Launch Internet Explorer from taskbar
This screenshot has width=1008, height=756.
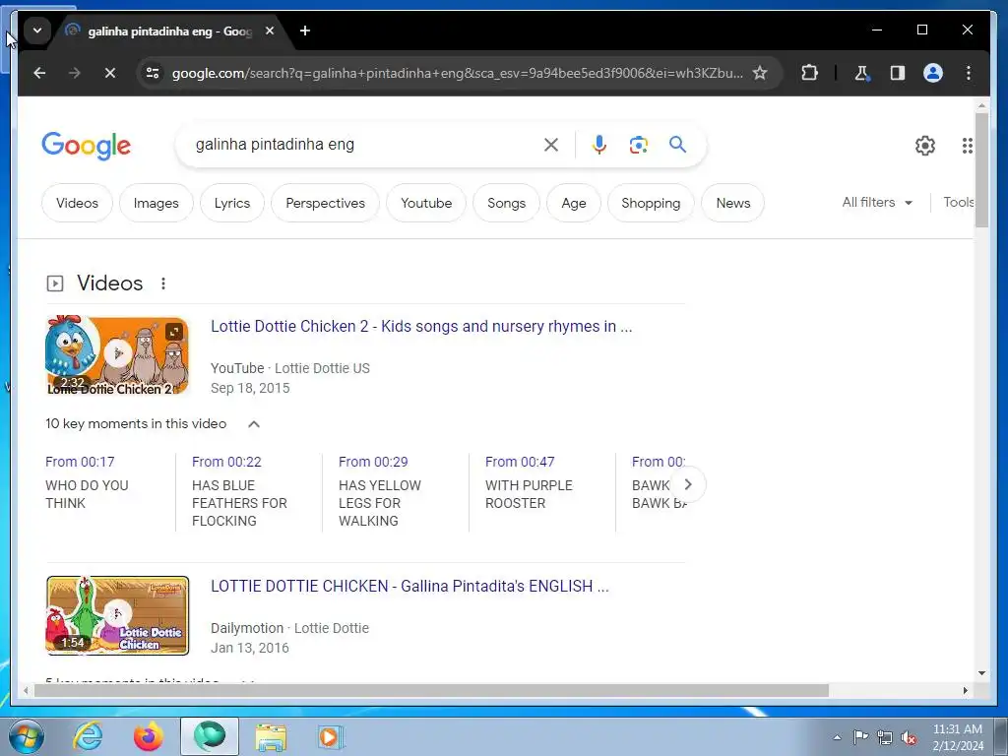click(88, 736)
